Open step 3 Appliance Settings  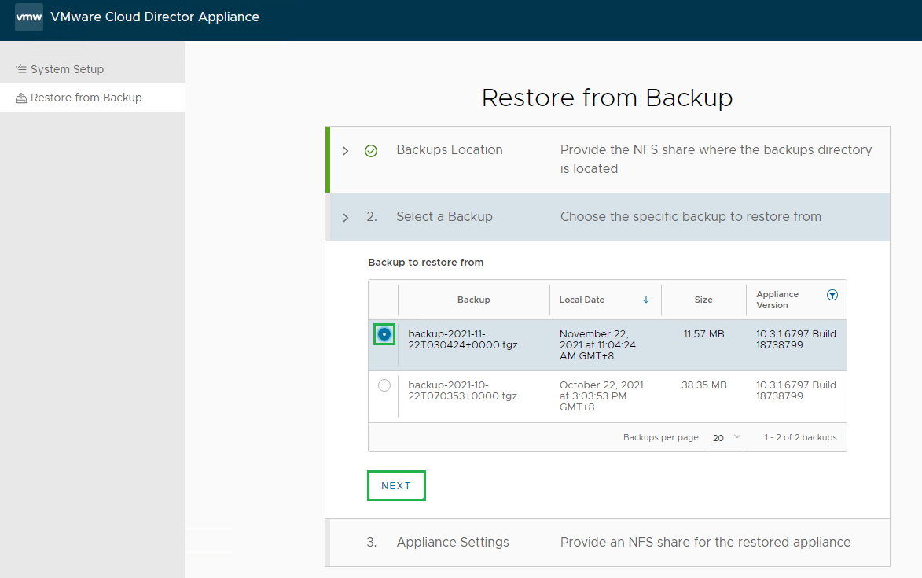[x=453, y=542]
